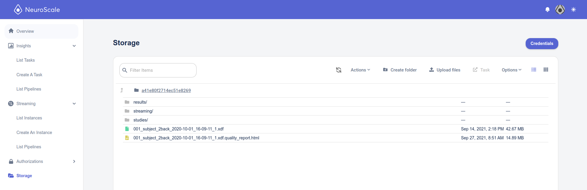Click the Credentials button

pyautogui.click(x=542, y=43)
